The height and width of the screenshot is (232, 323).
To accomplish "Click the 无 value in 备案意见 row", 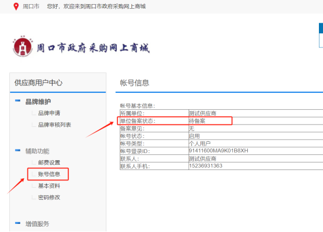I will click(x=192, y=129).
